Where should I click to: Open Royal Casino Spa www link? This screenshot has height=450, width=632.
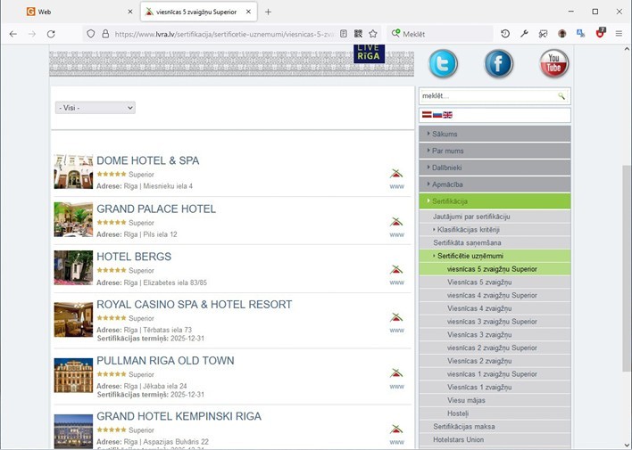tap(396, 331)
